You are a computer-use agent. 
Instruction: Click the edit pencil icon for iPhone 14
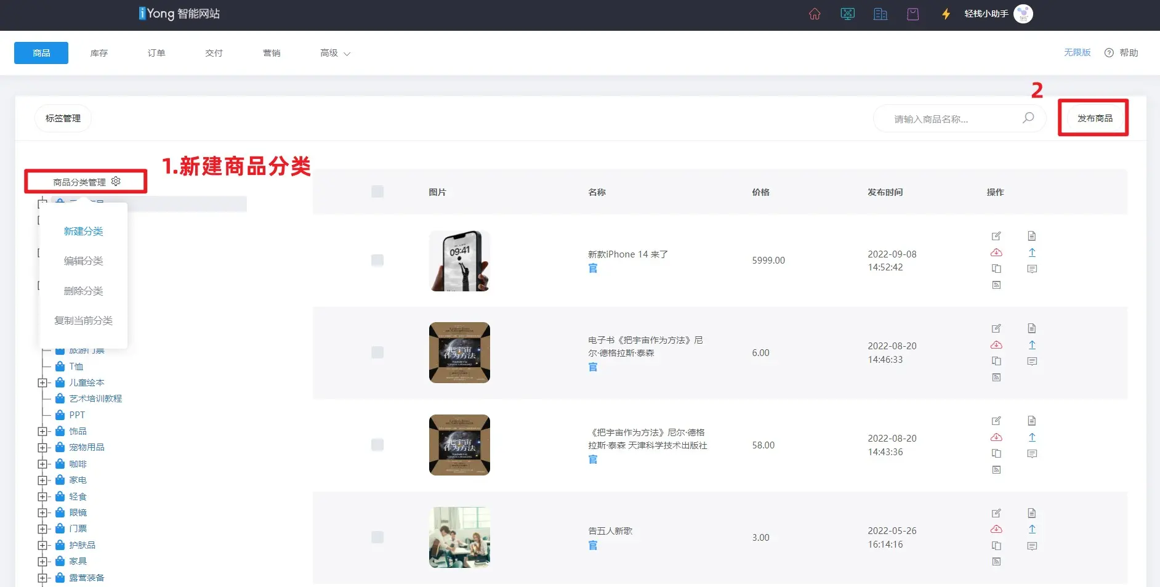pyautogui.click(x=996, y=236)
